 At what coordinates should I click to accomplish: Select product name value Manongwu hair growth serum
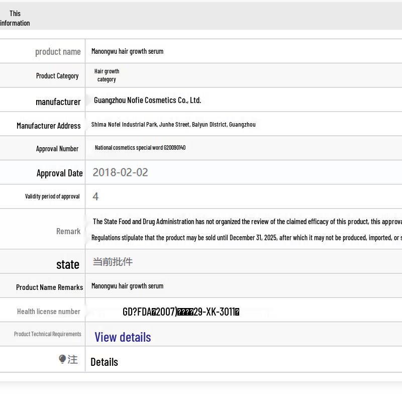127,51
